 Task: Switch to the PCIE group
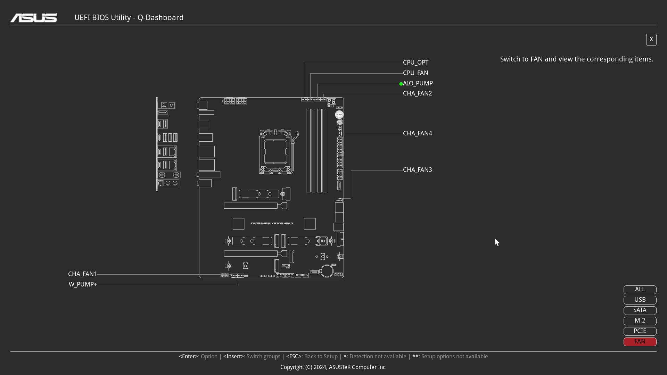coord(640,331)
